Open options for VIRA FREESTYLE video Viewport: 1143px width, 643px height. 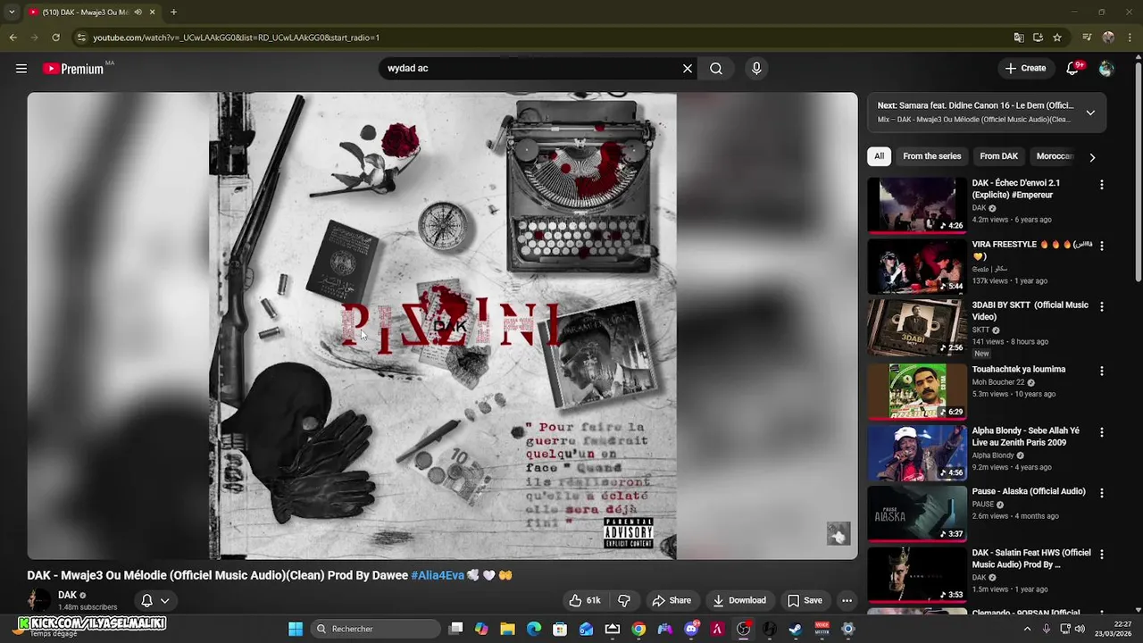1102,246
